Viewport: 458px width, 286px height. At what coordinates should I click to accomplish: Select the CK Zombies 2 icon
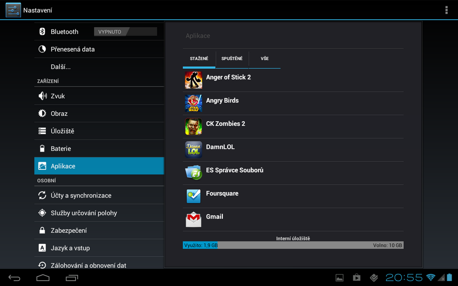tap(193, 127)
